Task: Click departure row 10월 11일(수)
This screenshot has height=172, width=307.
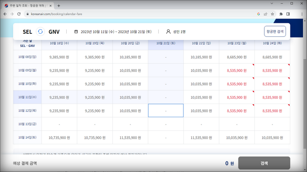Action: point(27,97)
